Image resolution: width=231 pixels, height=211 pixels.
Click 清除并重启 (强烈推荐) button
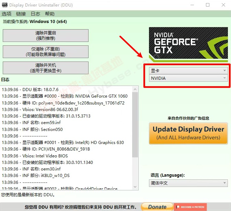tap(46, 35)
